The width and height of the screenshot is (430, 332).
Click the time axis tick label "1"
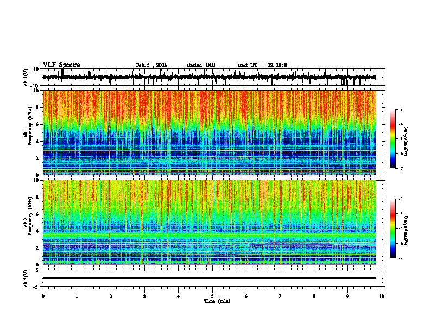77,296
